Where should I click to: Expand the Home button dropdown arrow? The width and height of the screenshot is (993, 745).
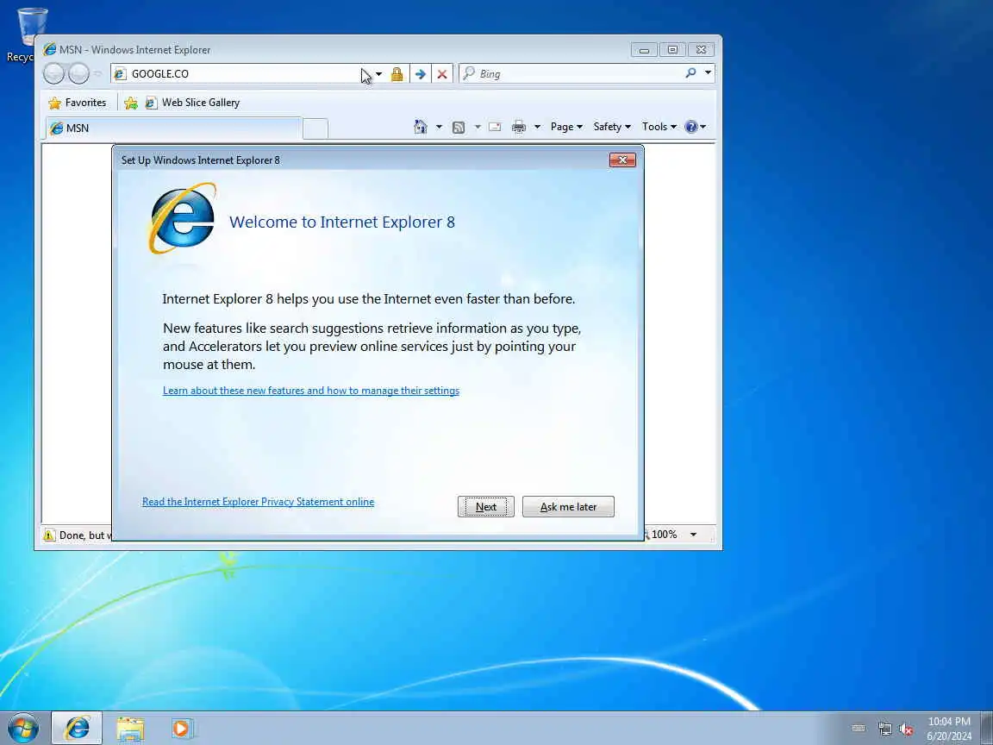pos(439,127)
